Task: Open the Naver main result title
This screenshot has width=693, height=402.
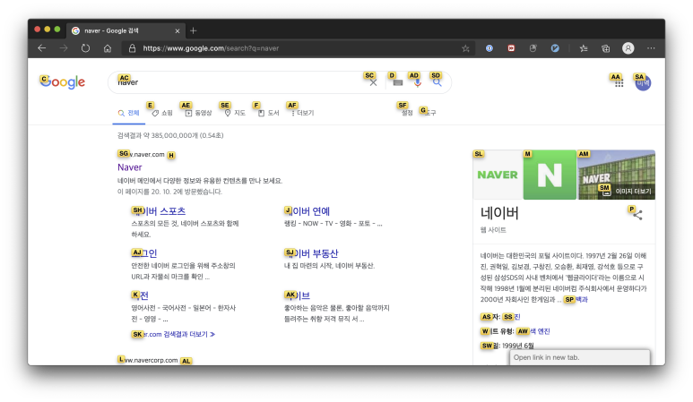Action: point(129,167)
